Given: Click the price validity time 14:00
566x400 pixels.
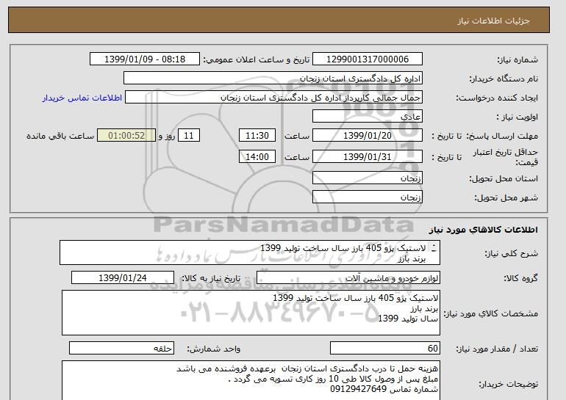Looking at the screenshot, I should tap(257, 157).
